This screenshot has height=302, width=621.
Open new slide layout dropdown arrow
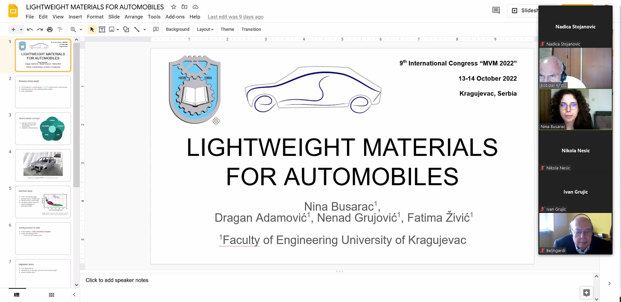tap(21, 29)
